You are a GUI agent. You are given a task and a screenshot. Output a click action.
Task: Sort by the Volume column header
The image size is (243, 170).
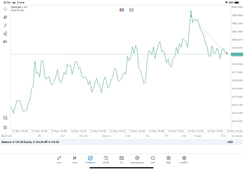click(x=106, y=136)
